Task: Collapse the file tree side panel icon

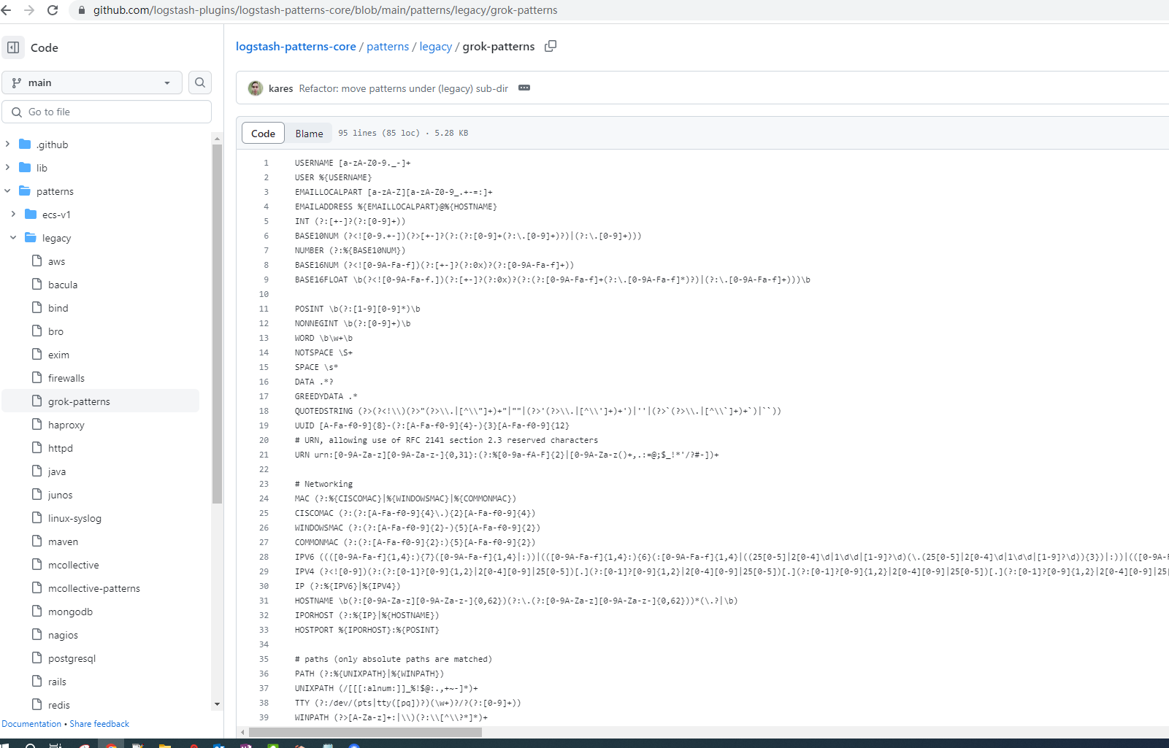Action: 13,47
